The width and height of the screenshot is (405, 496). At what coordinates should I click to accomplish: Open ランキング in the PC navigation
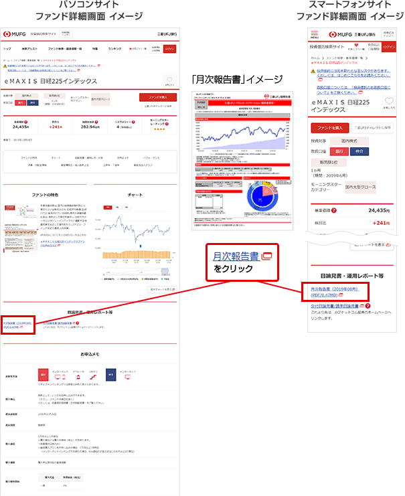[114, 49]
